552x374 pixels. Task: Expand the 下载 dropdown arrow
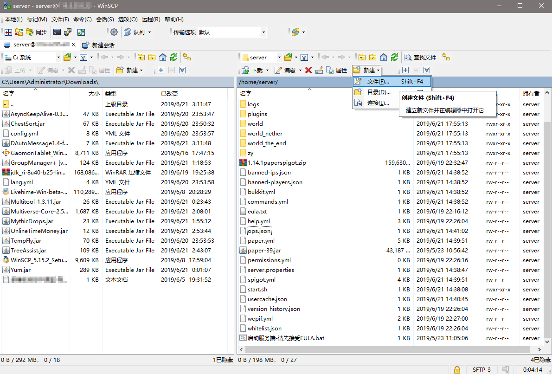[267, 71]
